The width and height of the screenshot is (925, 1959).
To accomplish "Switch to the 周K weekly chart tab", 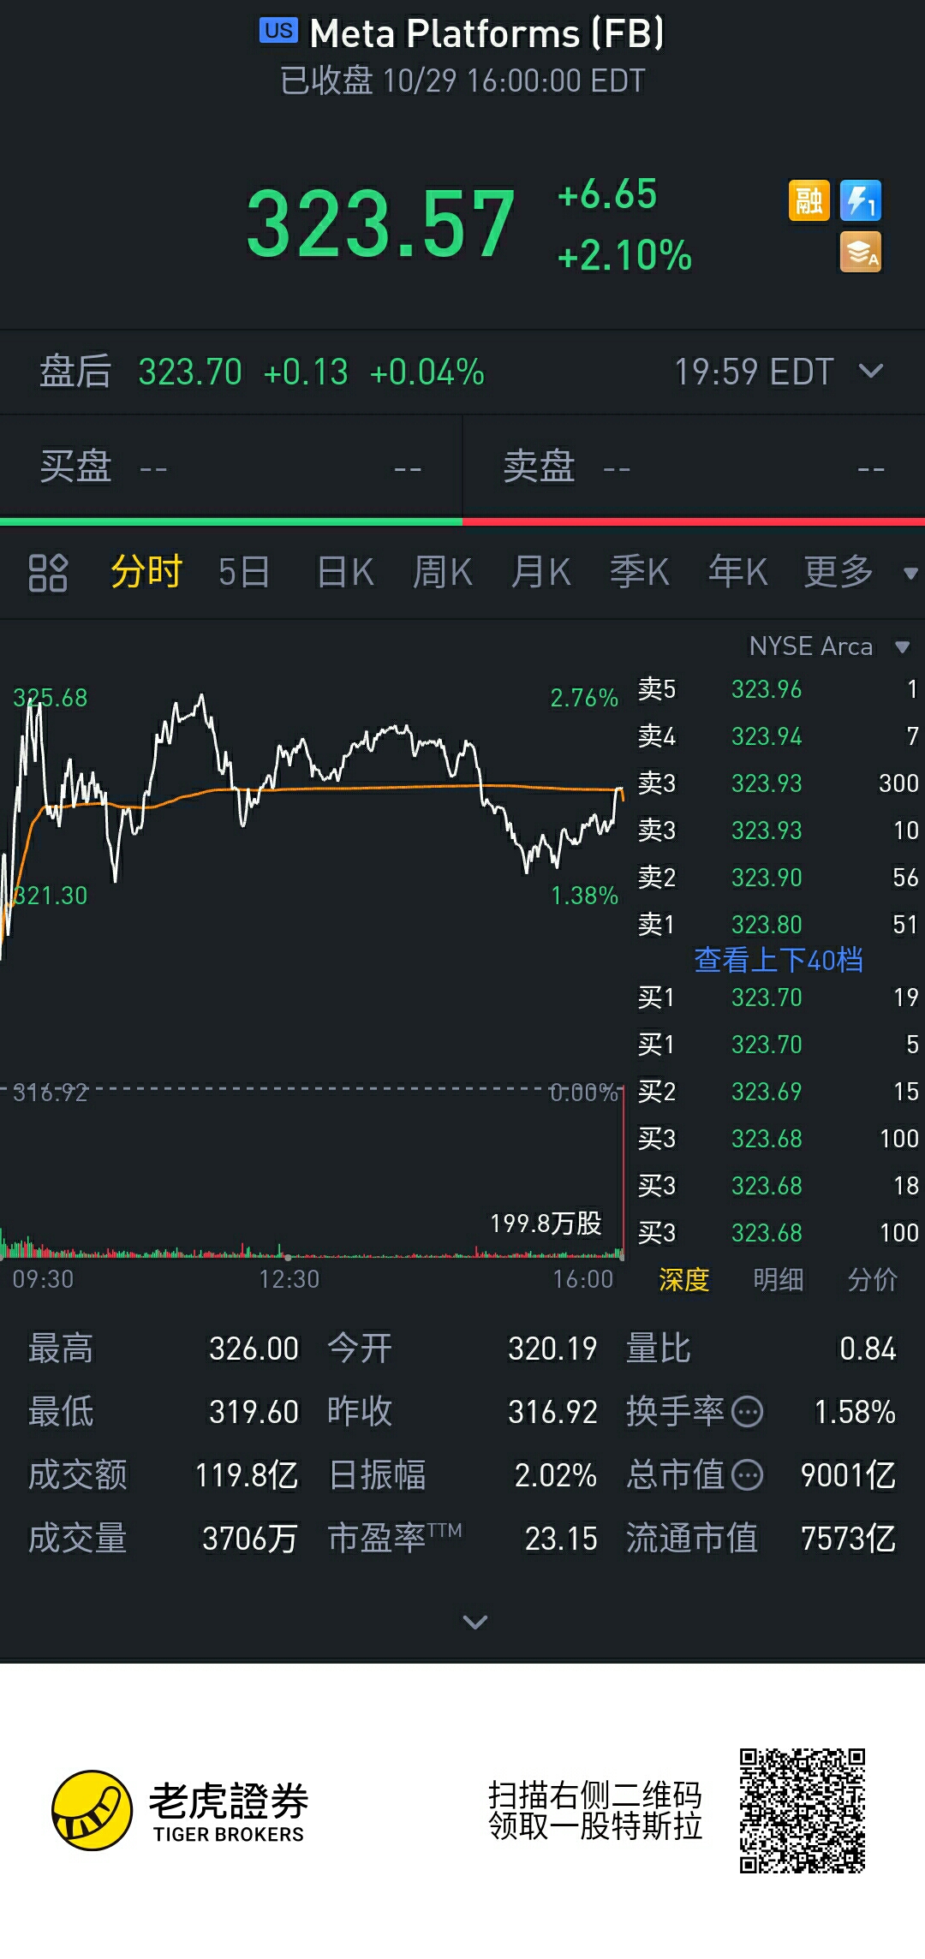I will pyautogui.click(x=442, y=572).
